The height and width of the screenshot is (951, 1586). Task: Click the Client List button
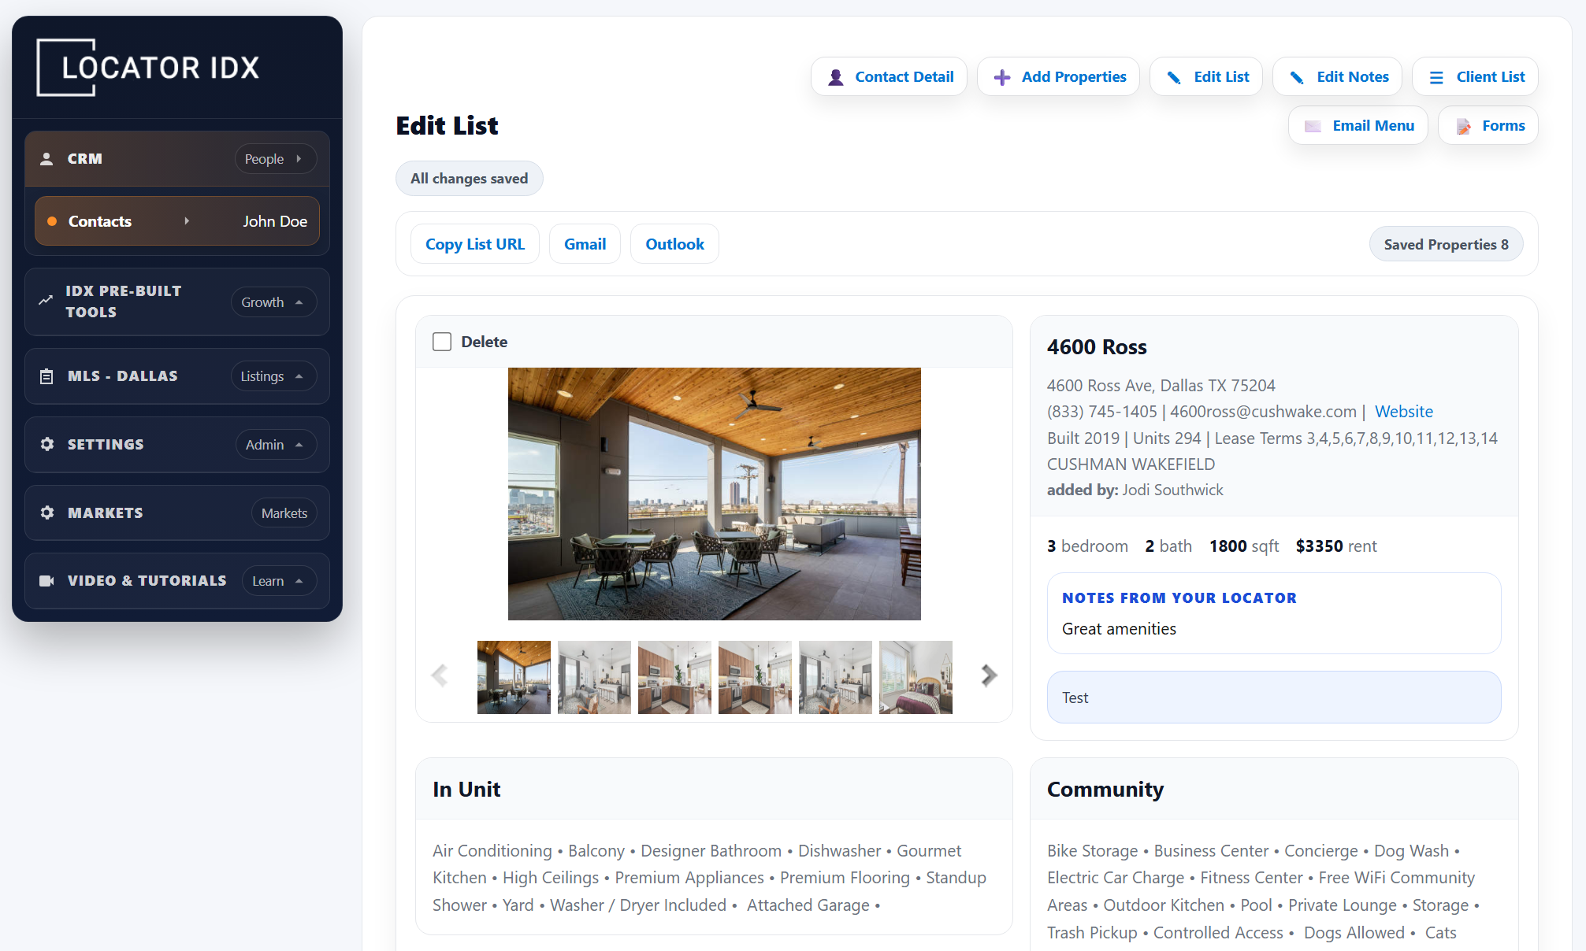coord(1475,77)
